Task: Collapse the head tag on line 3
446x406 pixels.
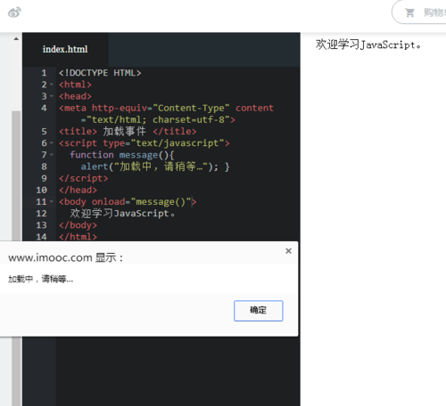Action: click(x=52, y=96)
